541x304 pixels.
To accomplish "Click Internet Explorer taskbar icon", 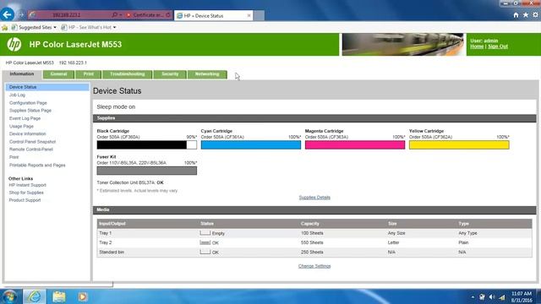I will pyautogui.click(x=34, y=296).
